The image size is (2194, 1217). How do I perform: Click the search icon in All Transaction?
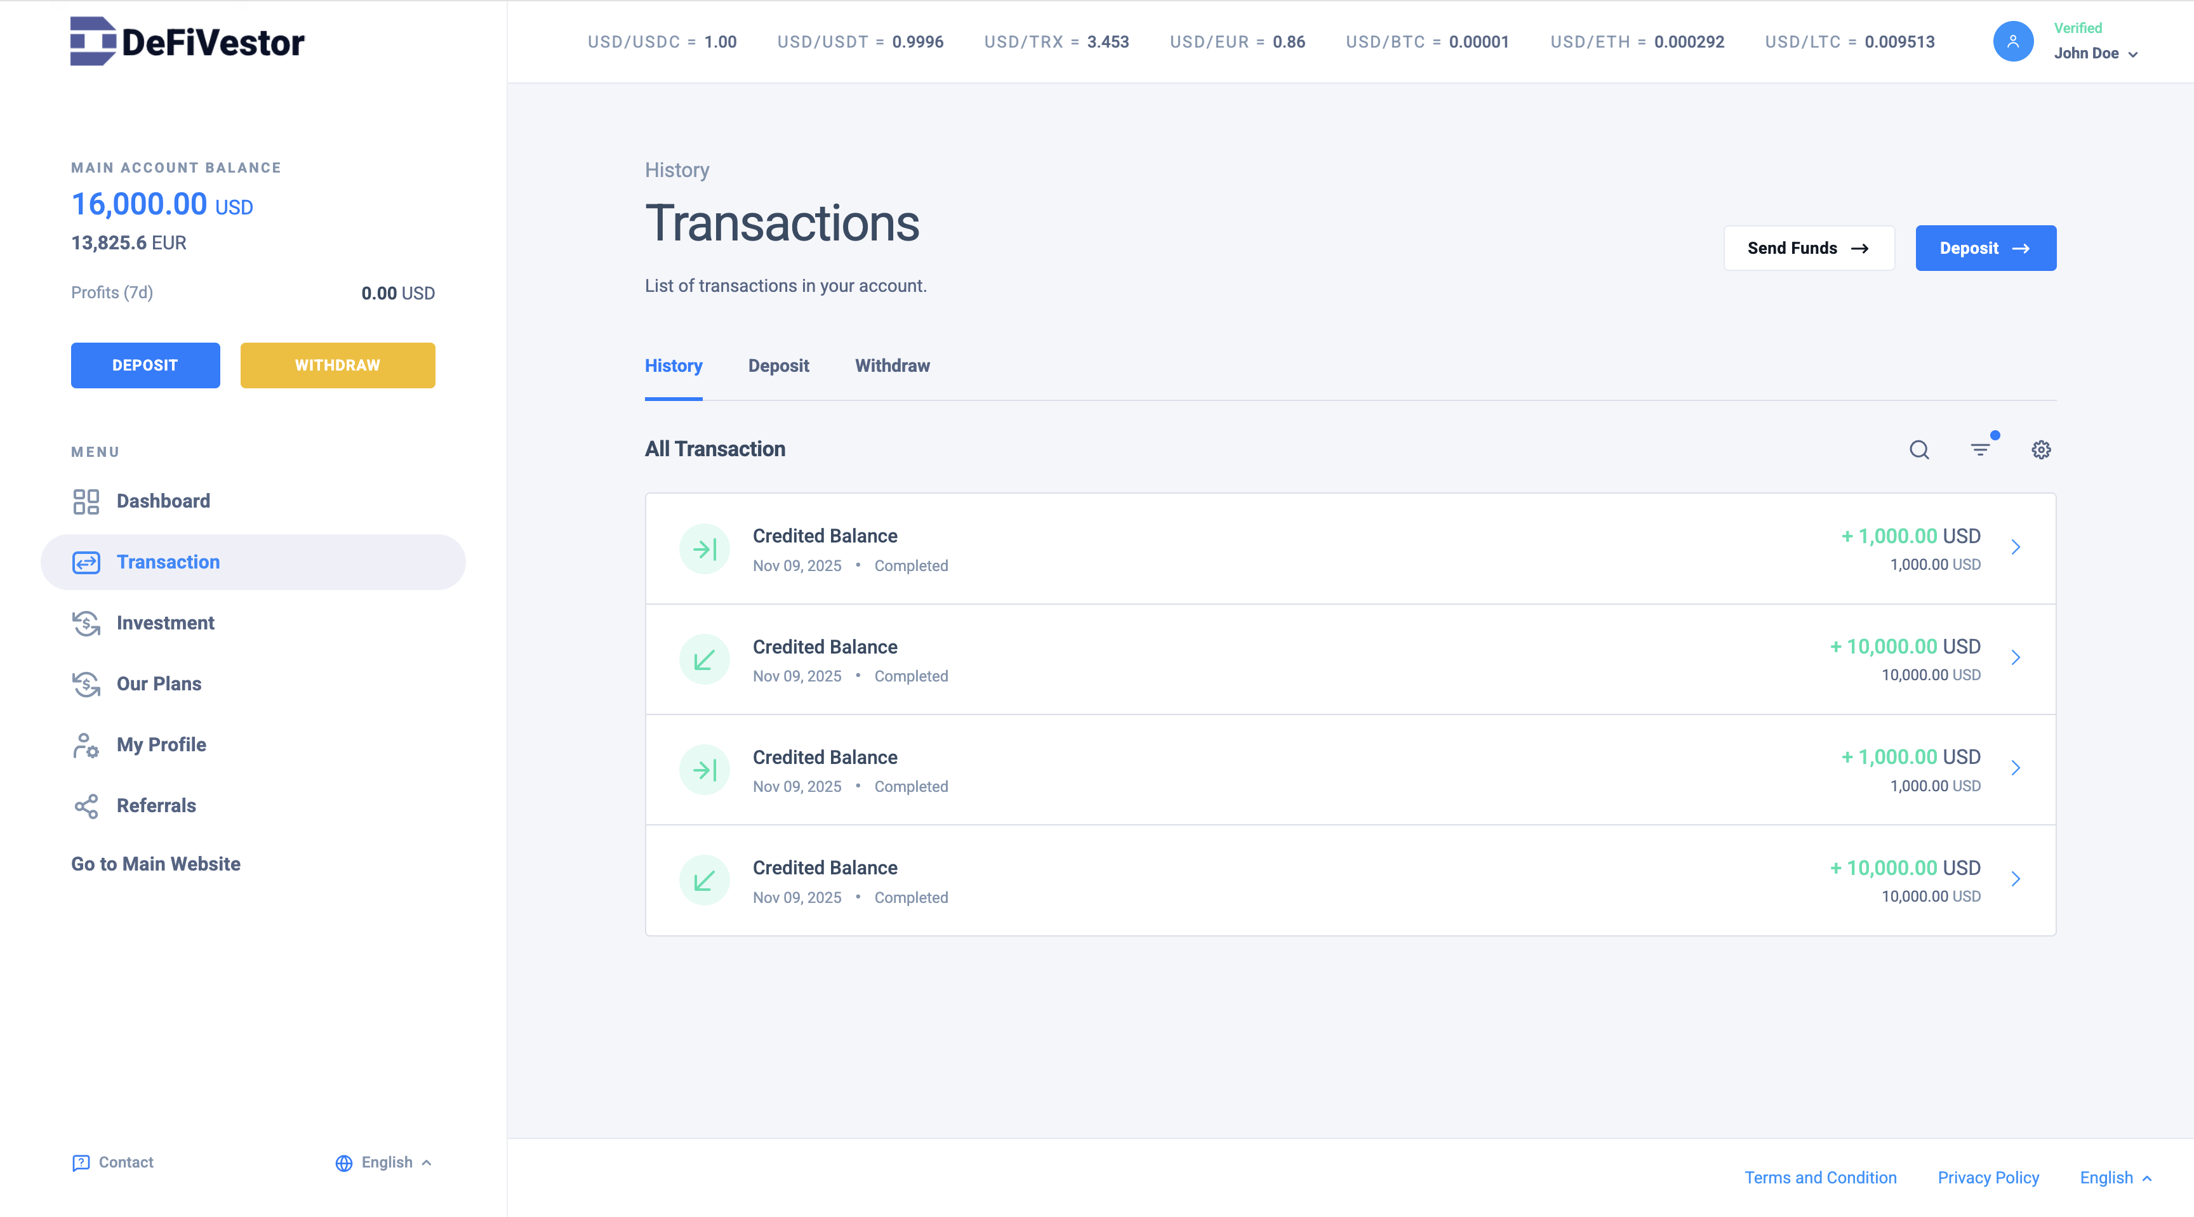(x=1919, y=449)
